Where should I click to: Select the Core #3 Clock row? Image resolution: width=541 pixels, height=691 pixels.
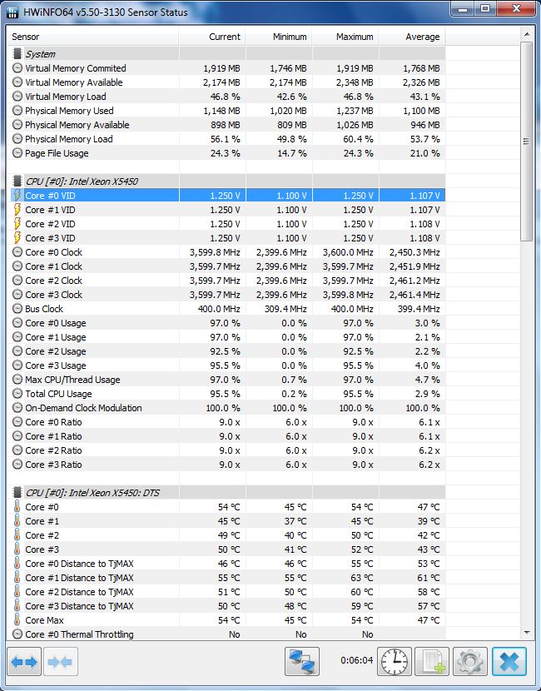coord(226,295)
